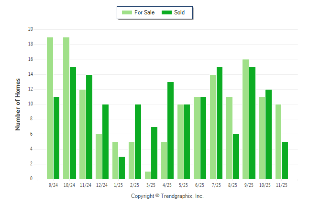Toggle the Sold legend label

(179, 12)
